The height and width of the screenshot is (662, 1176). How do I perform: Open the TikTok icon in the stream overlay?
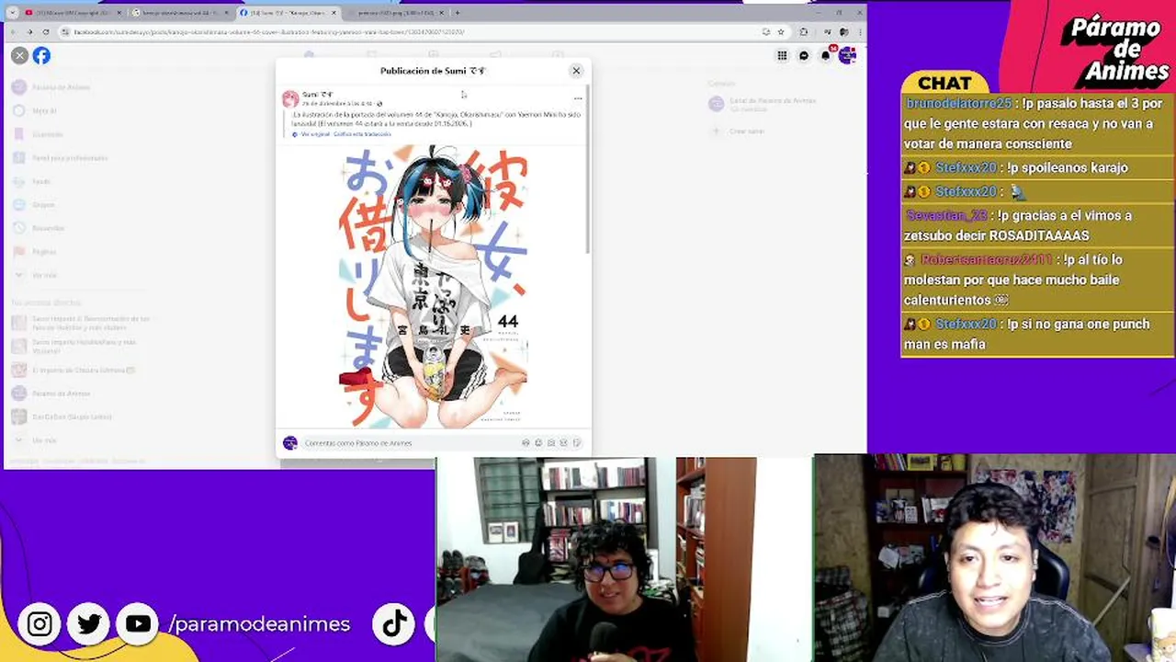[x=395, y=624]
